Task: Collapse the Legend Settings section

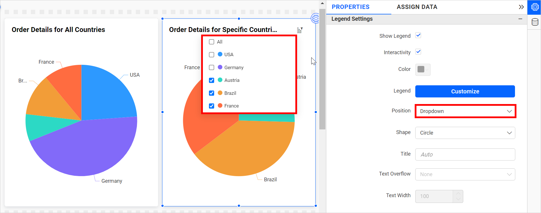Action: (520, 19)
